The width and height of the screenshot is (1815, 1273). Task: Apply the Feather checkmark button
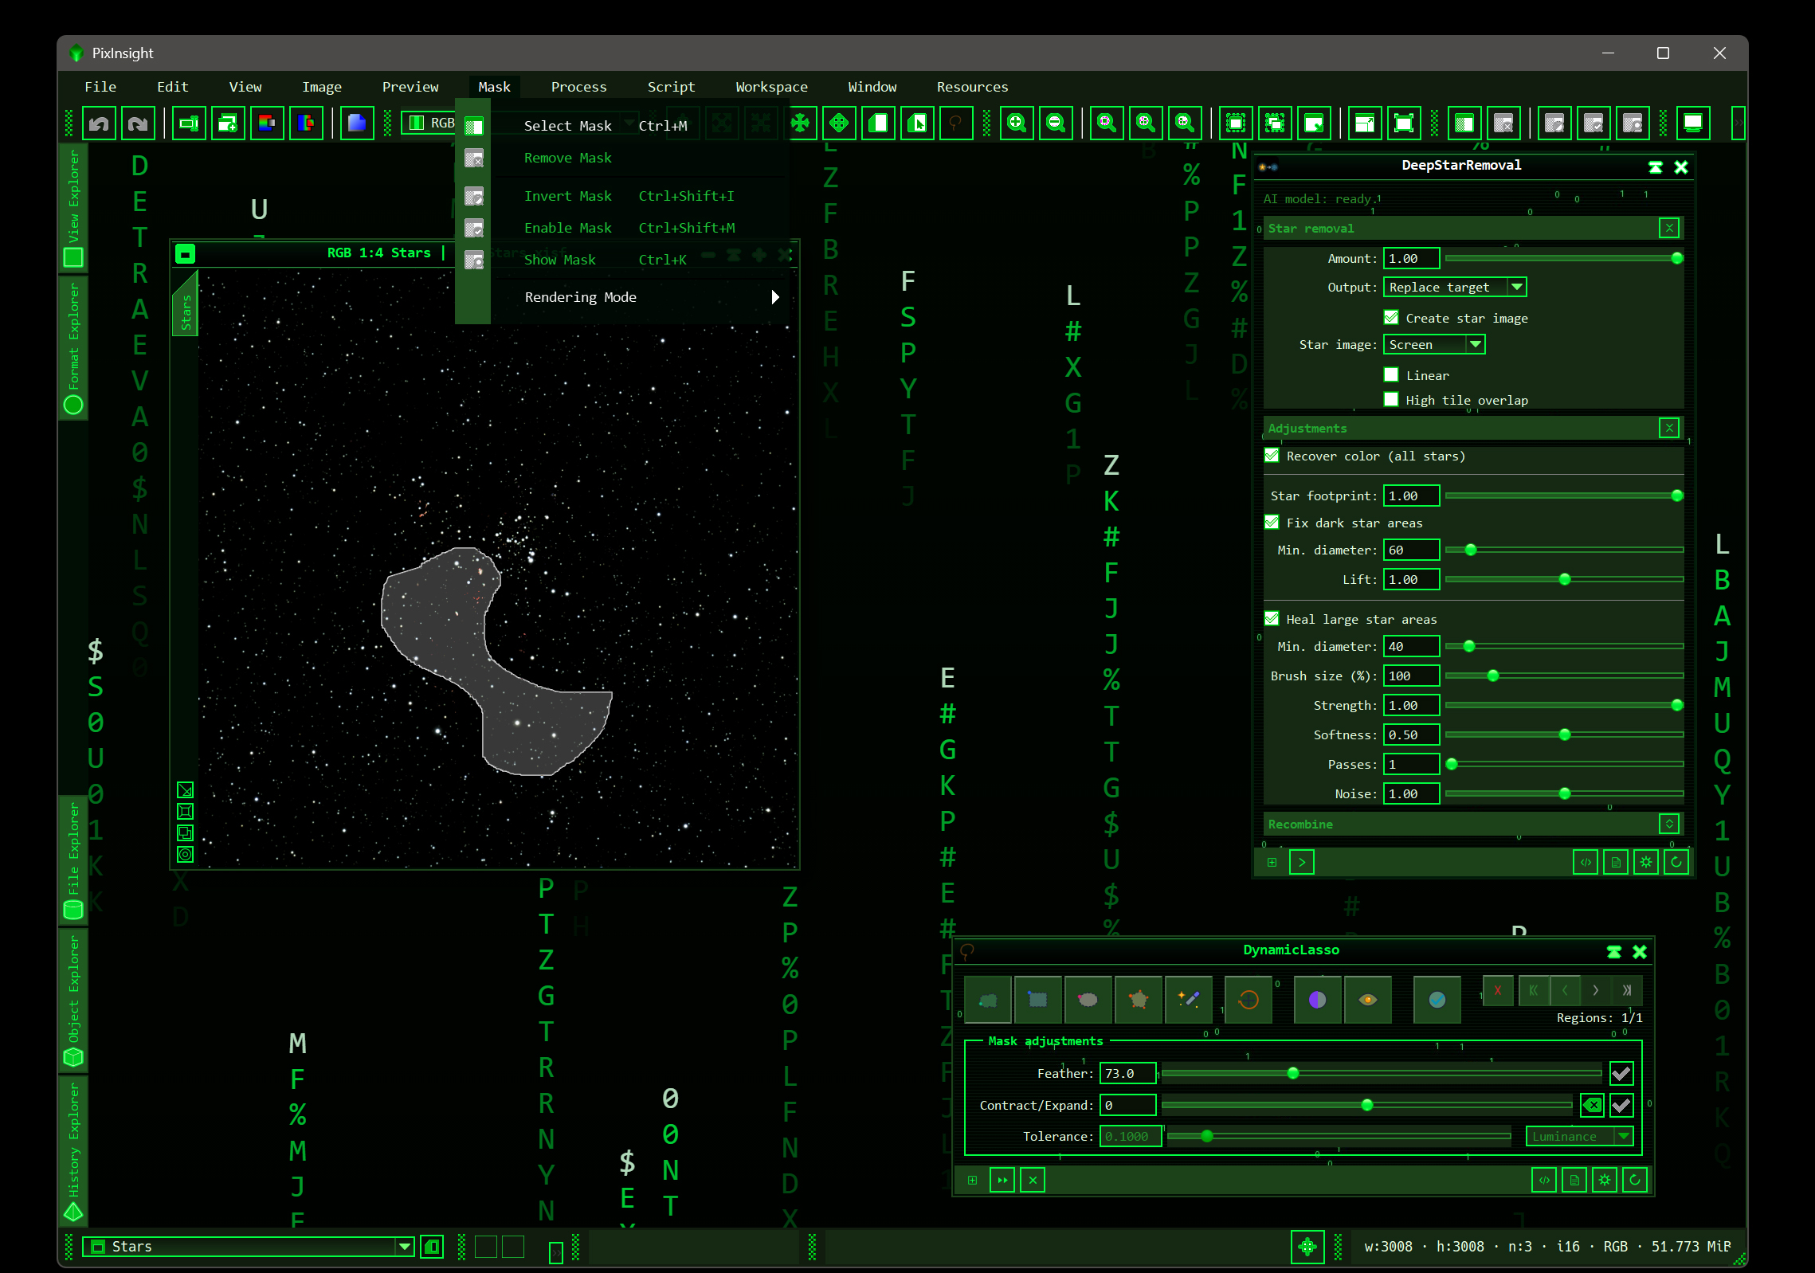[1621, 1073]
